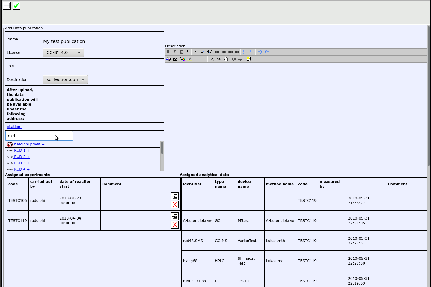Apply subscript formatting

[195, 52]
